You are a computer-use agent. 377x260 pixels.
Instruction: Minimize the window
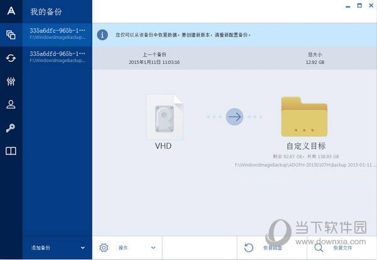tap(347, 6)
